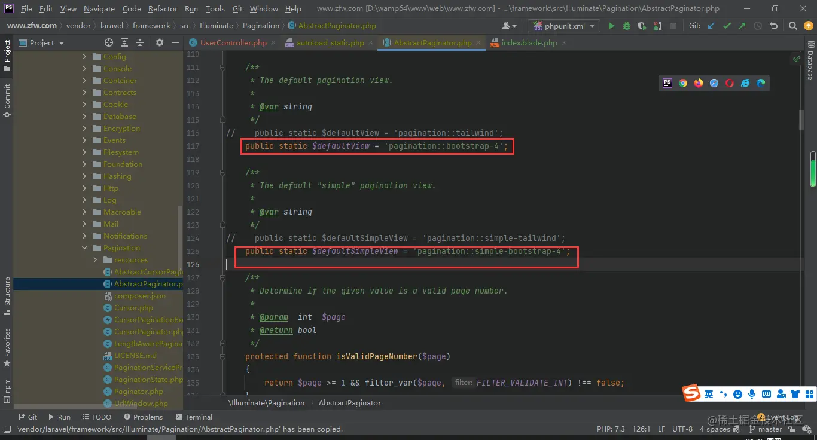Toggle the Favorites side tool window
This screenshot has width=817, height=440.
click(x=7, y=347)
